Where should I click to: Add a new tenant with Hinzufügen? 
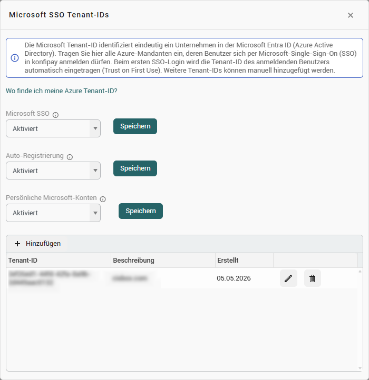point(37,244)
